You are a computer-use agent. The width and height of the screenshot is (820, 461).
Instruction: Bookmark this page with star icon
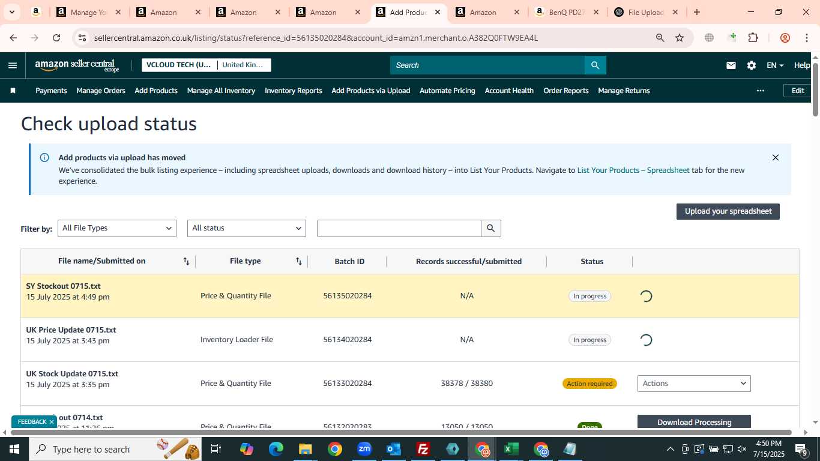pyautogui.click(x=680, y=38)
